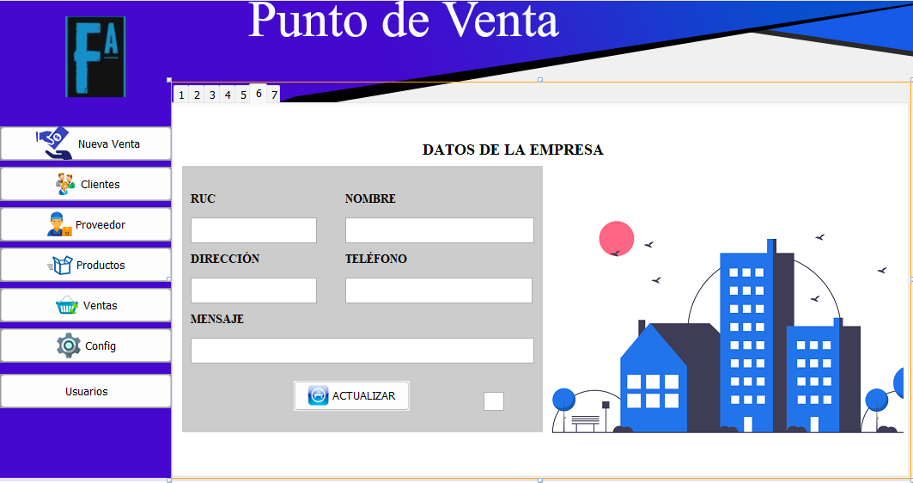
Task: Click the city buildings illustration
Action: click(727, 327)
